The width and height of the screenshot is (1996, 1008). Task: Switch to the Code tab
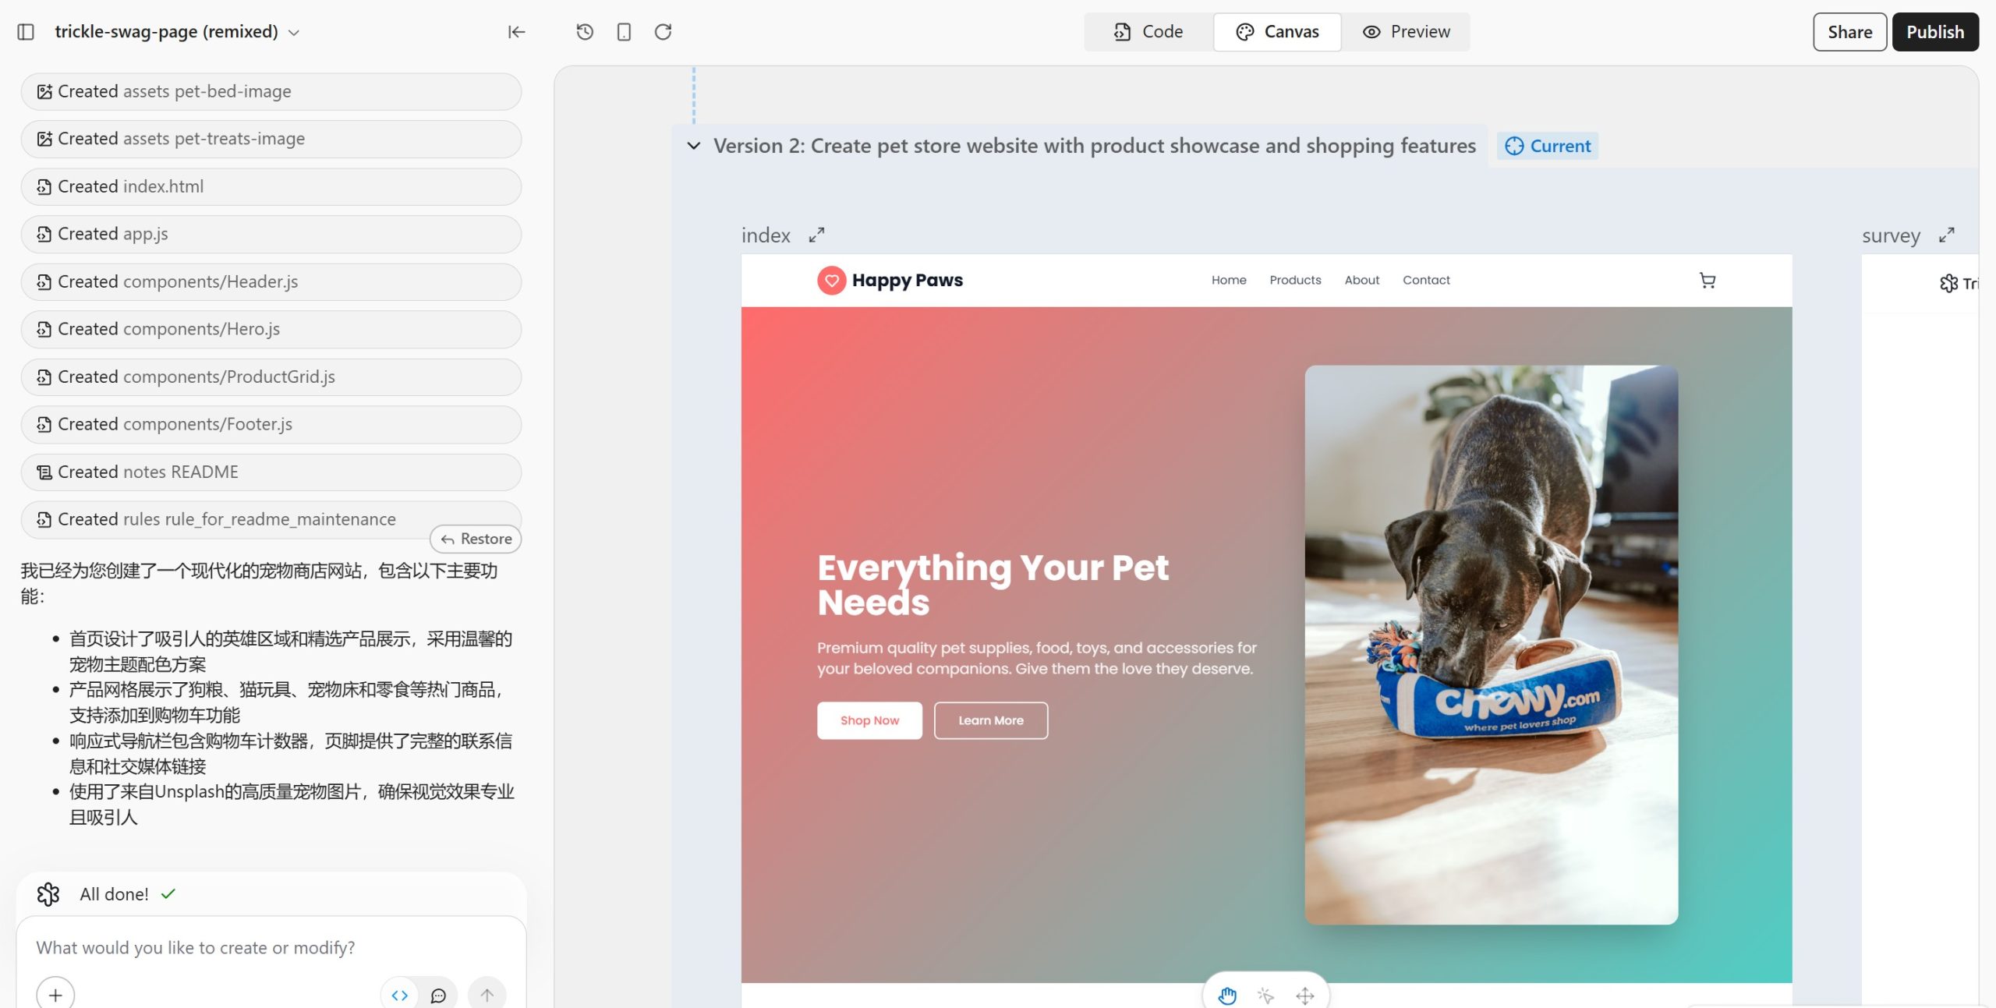1148,32
